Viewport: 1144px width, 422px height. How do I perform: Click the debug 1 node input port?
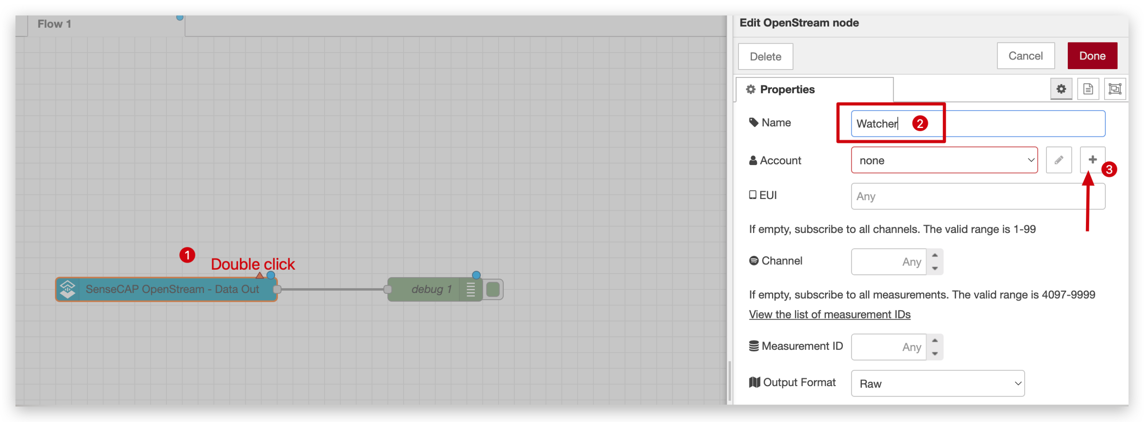[x=388, y=289]
